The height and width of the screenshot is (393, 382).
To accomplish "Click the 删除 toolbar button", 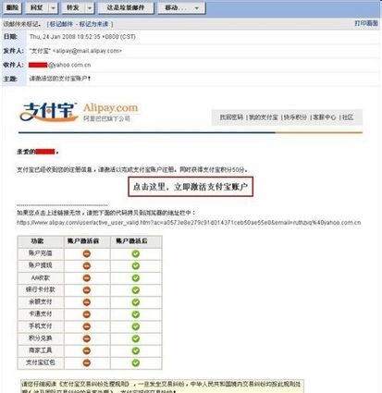I will coord(12,7).
